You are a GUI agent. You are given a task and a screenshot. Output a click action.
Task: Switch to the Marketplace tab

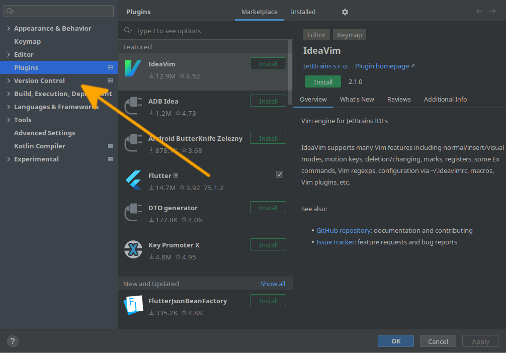click(260, 12)
